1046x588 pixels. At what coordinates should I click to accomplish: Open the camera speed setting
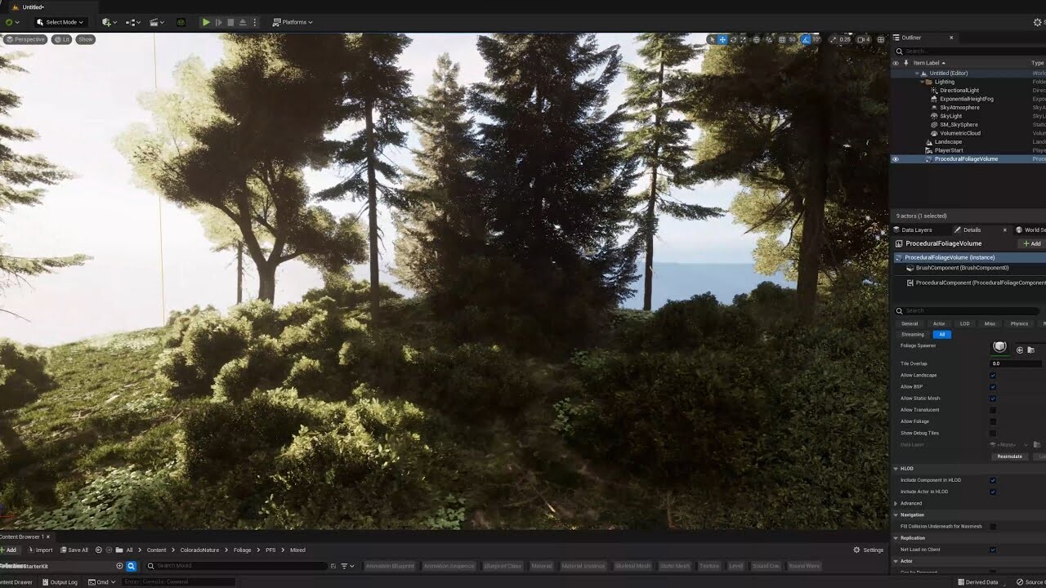tap(864, 39)
